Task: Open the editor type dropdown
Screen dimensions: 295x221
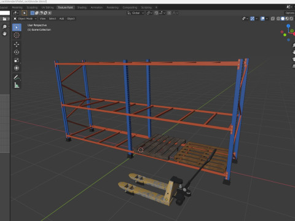Action: coord(16,13)
